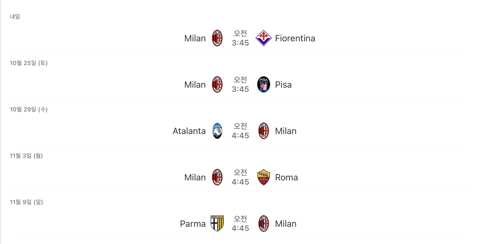The image size is (477, 244).
Task: Click the Roma club crest icon
Action: pos(263,177)
